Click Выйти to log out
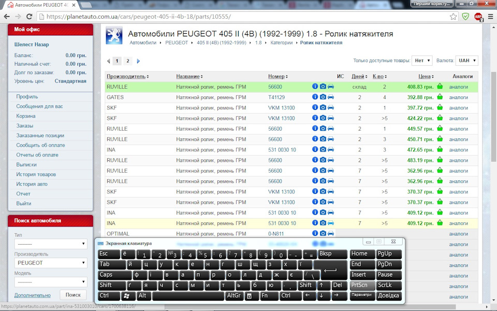Viewport: 497px width, 311px height. click(x=24, y=203)
